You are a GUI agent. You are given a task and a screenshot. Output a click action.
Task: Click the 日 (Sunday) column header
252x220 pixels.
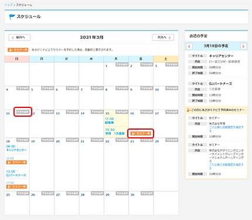click(x=17, y=59)
